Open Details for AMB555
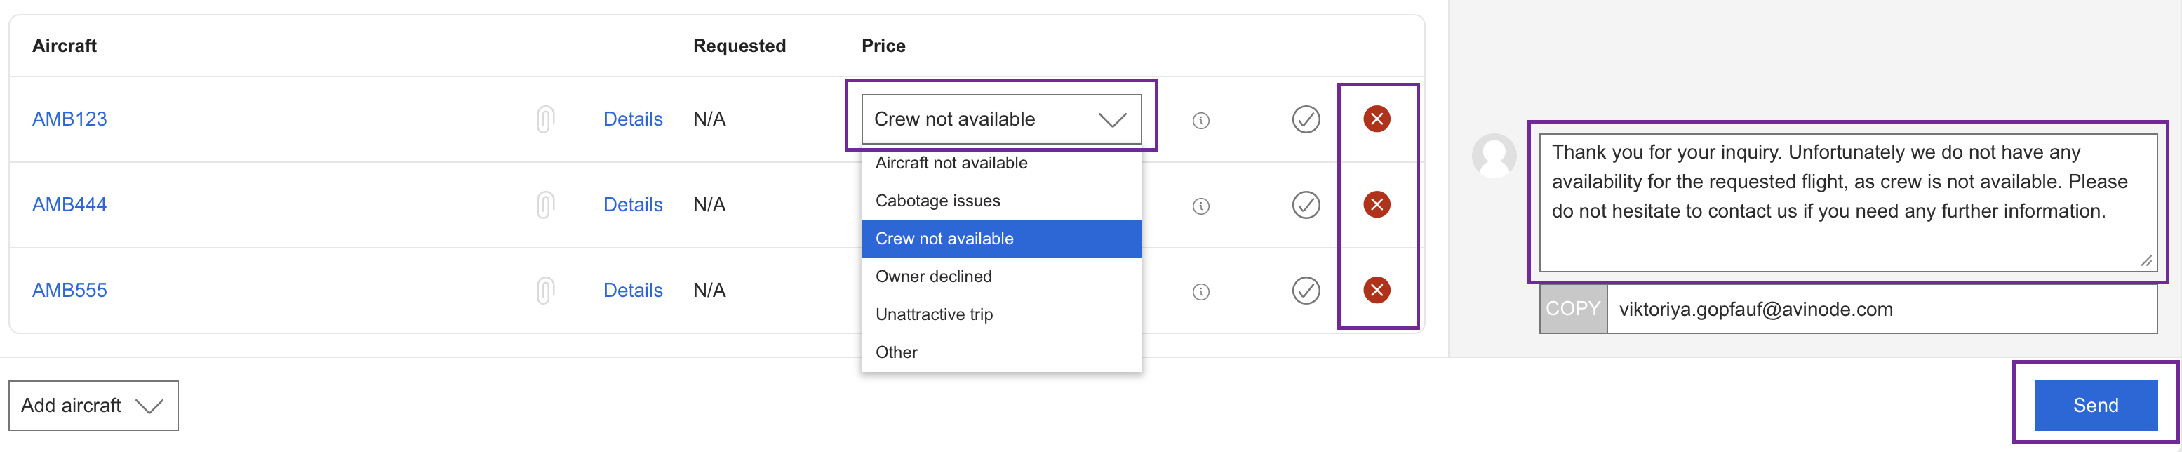This screenshot has width=2182, height=452. (632, 291)
